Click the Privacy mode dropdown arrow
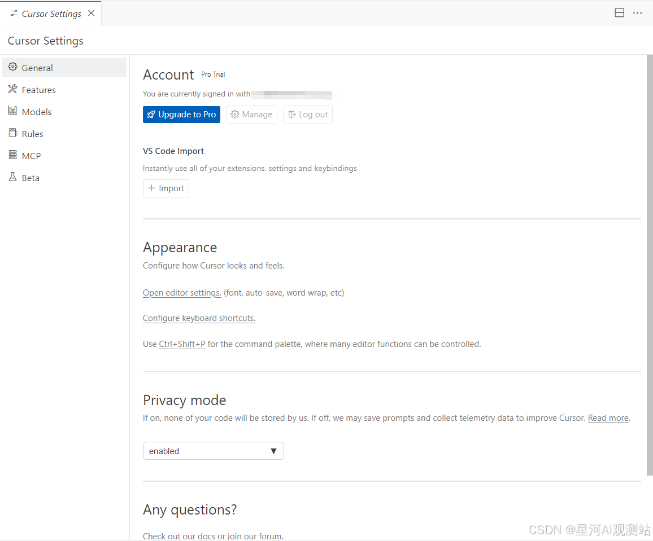This screenshot has width=653, height=541. 273,451
